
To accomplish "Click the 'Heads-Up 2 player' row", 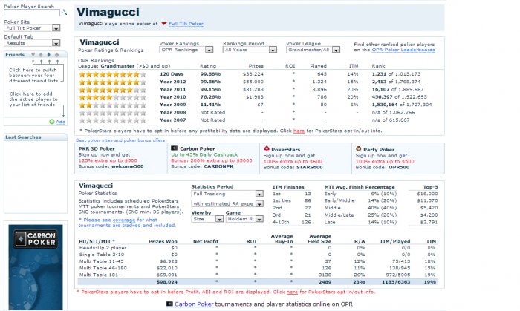I will coord(258,248).
